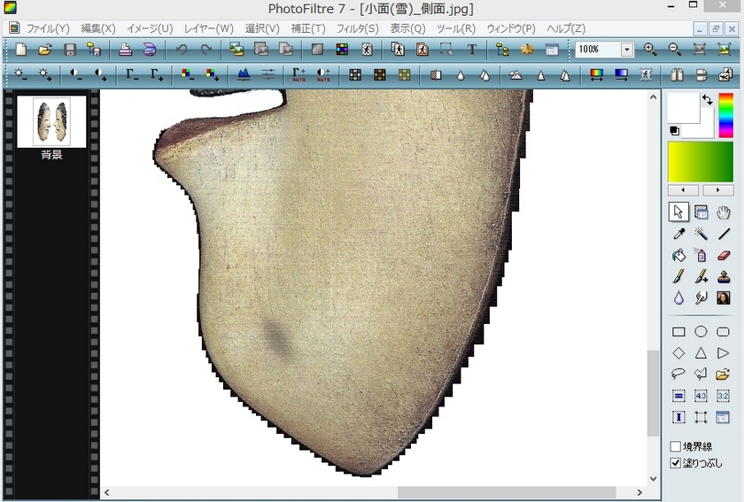
Task: Select the Advanced brush tool
Action: [x=701, y=276]
